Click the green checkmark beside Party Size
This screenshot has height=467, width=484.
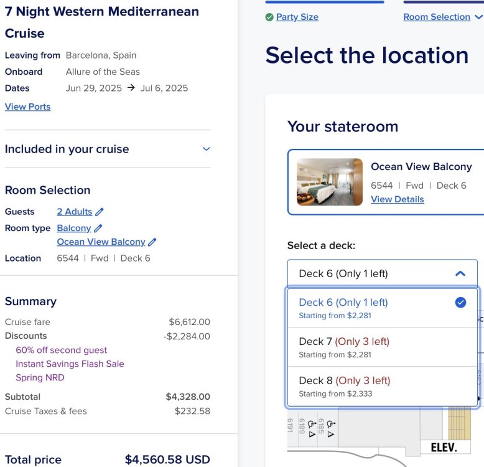[x=269, y=17]
